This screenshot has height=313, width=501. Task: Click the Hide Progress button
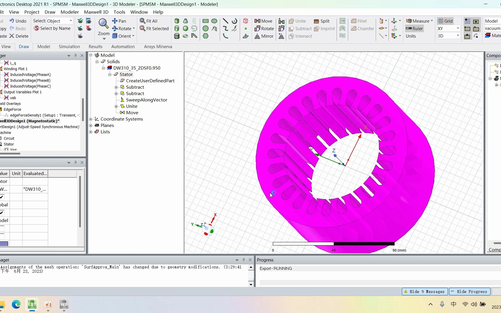(469, 292)
